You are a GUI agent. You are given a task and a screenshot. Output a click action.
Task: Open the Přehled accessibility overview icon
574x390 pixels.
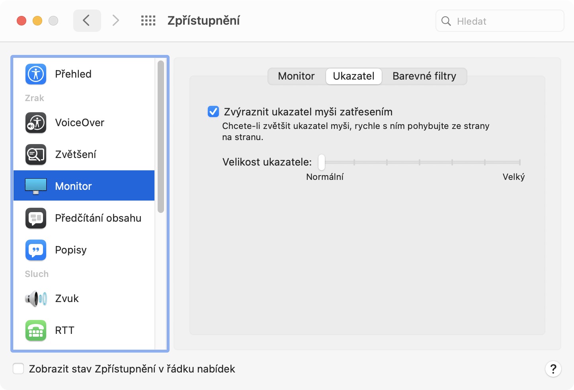pos(36,74)
